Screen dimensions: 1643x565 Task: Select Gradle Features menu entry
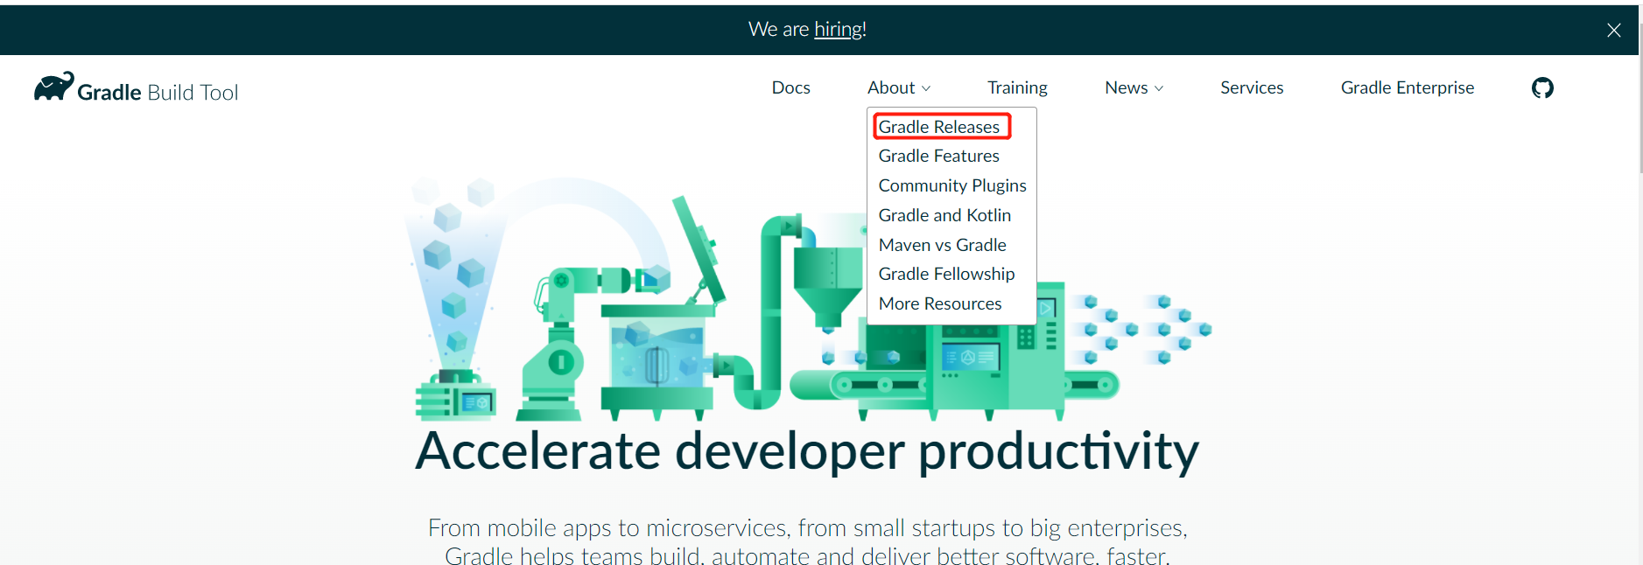click(938, 156)
